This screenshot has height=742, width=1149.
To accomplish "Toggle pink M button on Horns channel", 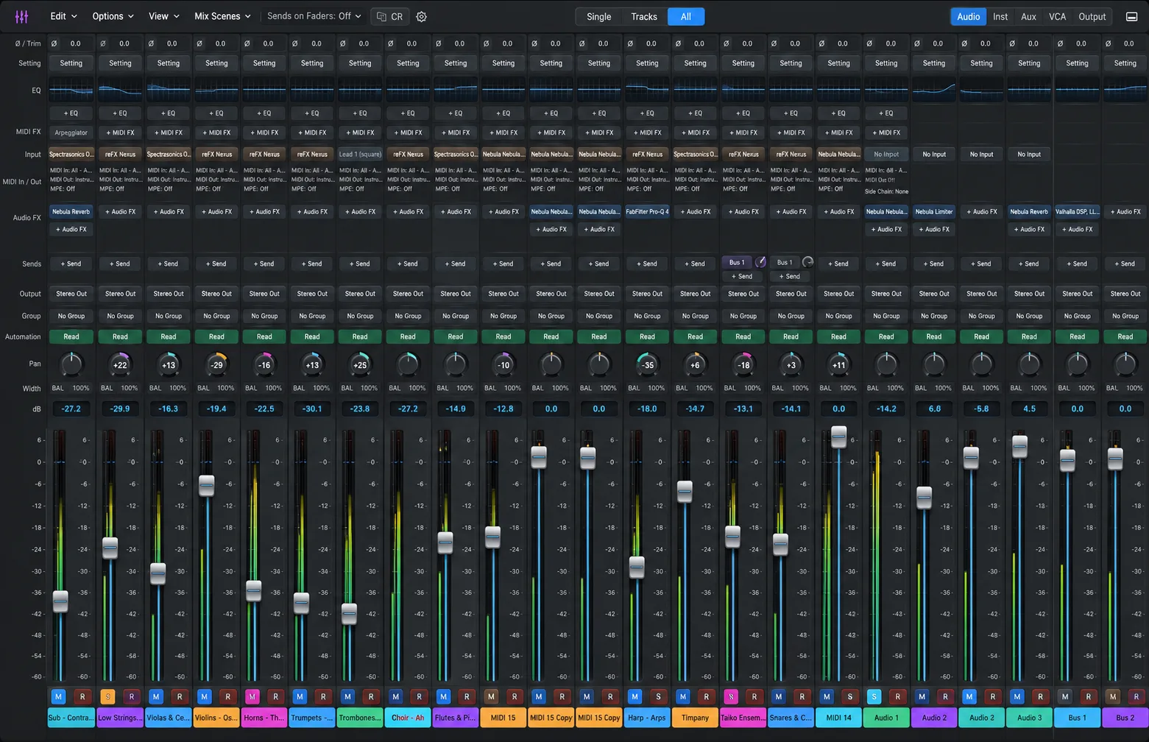I will click(252, 696).
